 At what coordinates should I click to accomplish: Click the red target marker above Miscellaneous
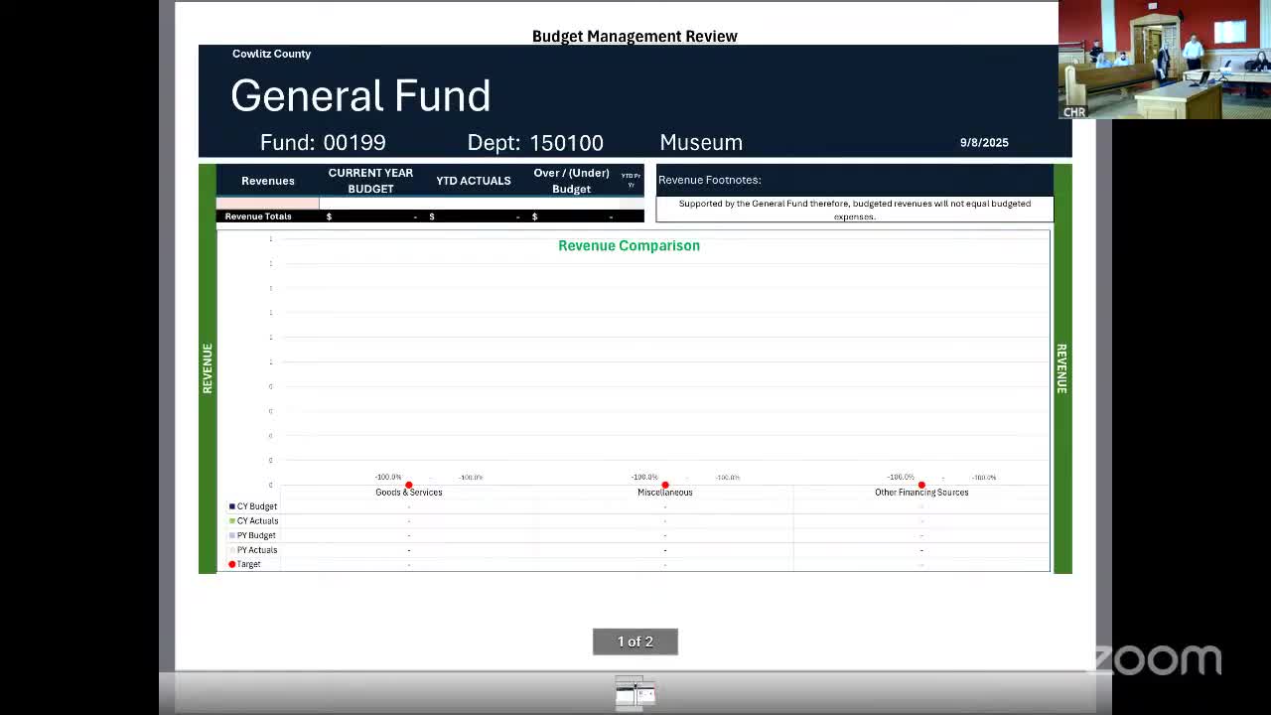coord(665,485)
